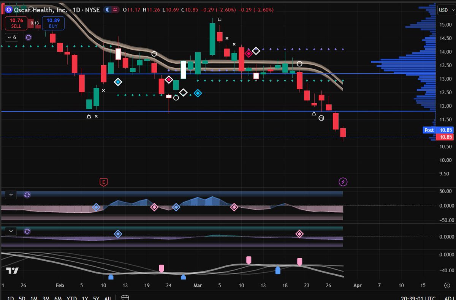Click the magenta diamond near Mar 11 at 14.00
456x300 pixels.
tap(249, 54)
